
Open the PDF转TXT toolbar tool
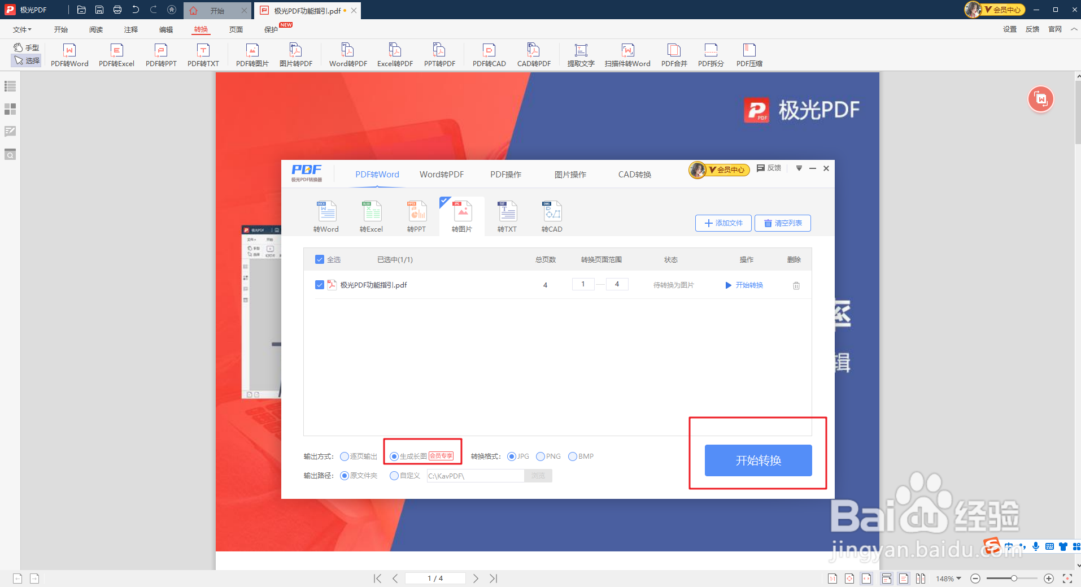point(203,55)
